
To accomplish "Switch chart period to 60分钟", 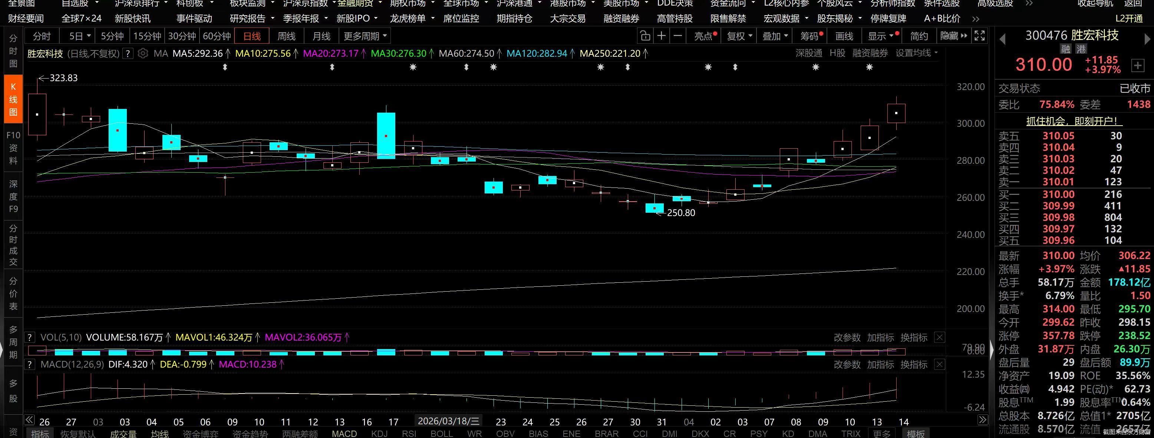I will point(217,36).
